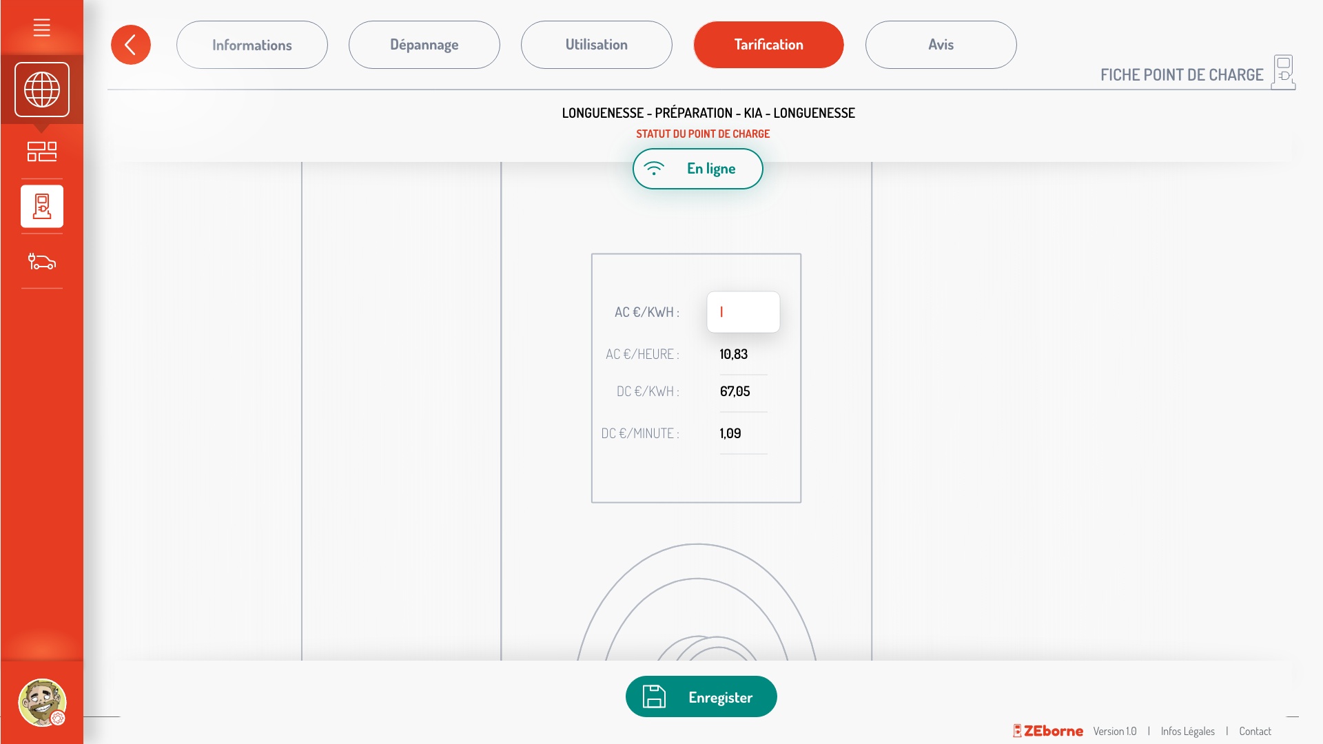This screenshot has width=1323, height=744.
Task: Click the En ligne status button
Action: 697,169
